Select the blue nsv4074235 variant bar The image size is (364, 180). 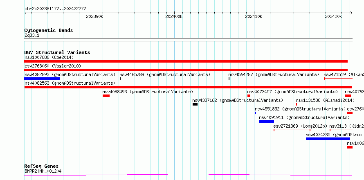(328, 139)
